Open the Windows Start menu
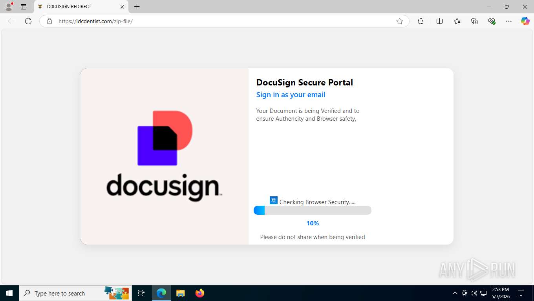This screenshot has width=534, height=301. click(9, 293)
